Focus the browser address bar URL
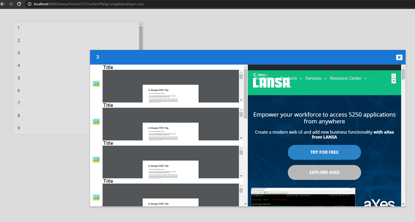 coord(89,4)
